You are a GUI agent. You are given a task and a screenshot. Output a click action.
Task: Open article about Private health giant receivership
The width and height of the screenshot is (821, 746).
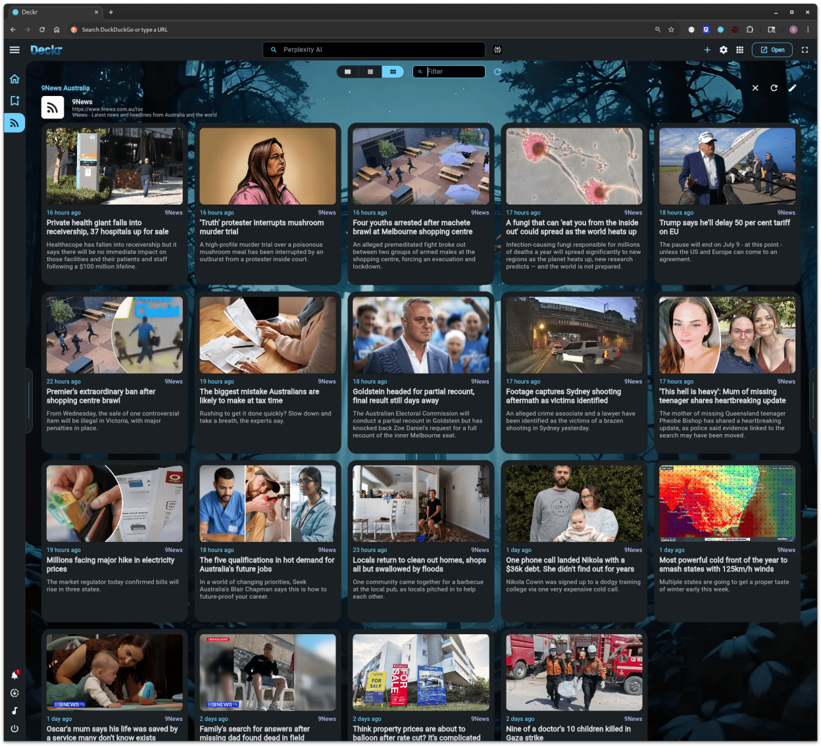tap(107, 227)
